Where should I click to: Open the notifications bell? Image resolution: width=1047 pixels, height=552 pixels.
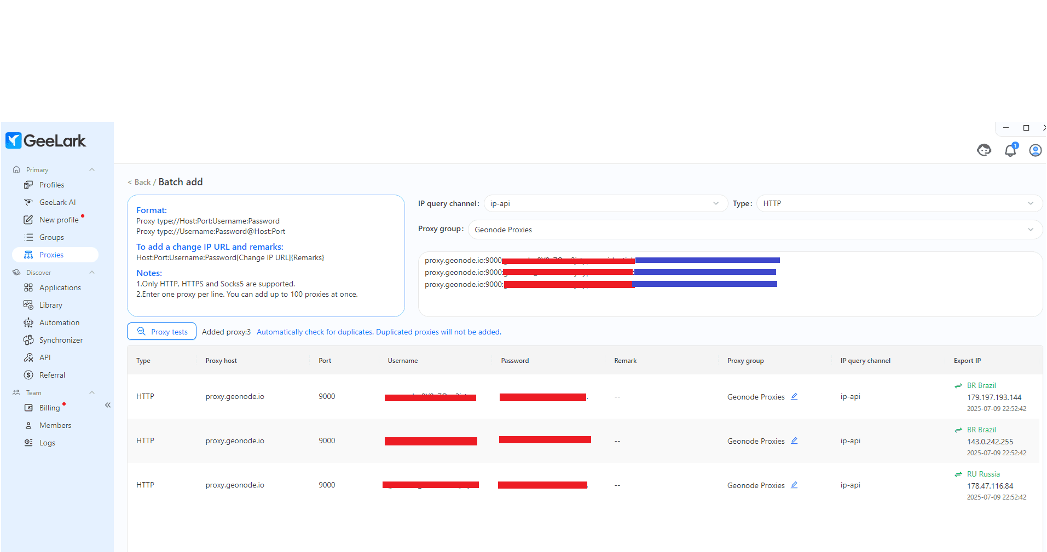[x=1010, y=150]
